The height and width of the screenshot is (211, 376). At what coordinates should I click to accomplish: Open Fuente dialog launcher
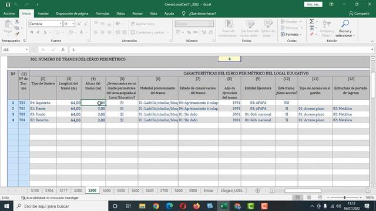point(88,41)
